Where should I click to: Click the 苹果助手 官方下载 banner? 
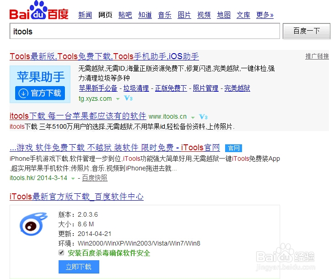click(x=40, y=84)
